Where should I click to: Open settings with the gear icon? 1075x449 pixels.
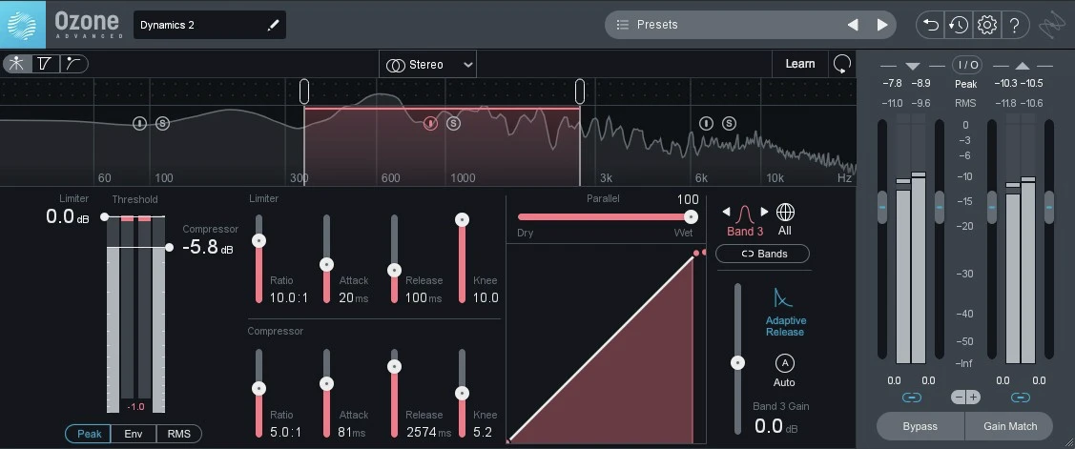pyautogui.click(x=987, y=25)
